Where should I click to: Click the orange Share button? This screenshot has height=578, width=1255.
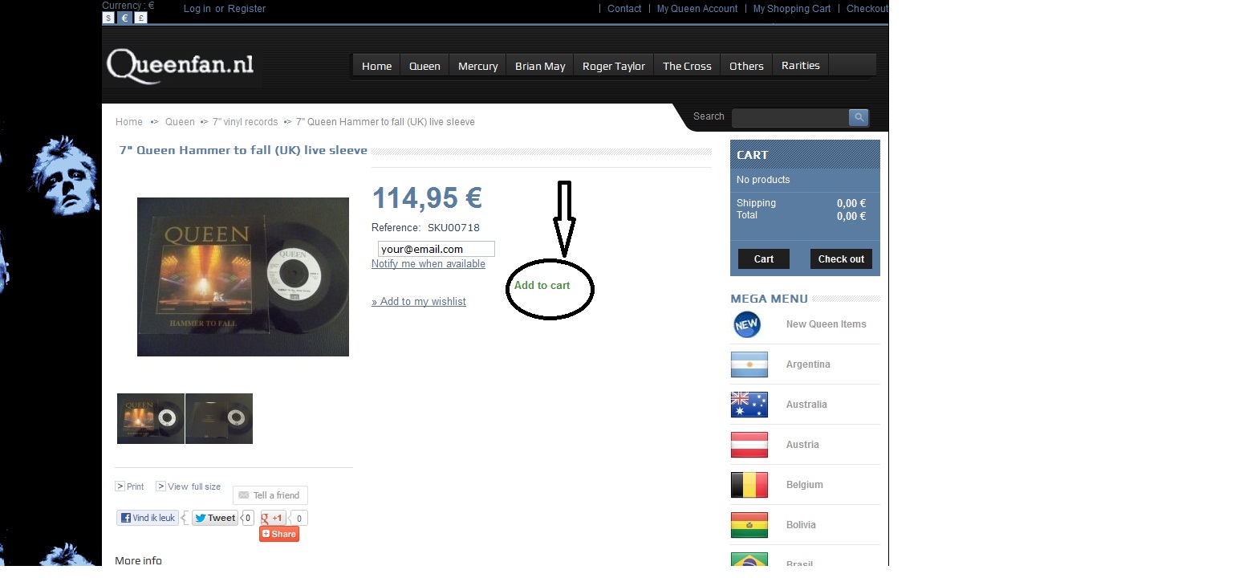click(x=279, y=534)
